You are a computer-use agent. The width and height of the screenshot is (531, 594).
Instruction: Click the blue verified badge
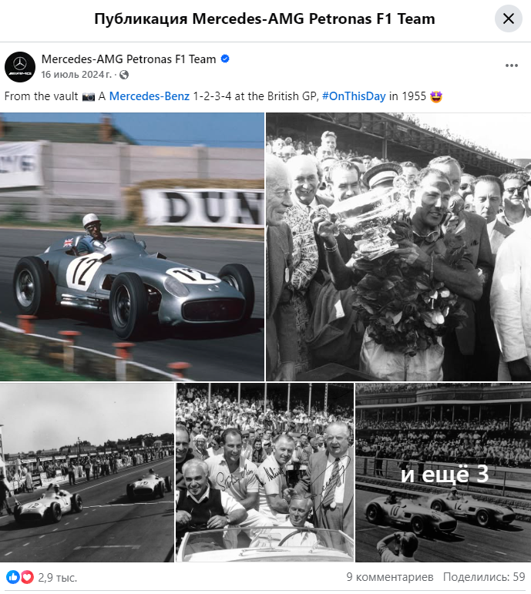tap(225, 59)
